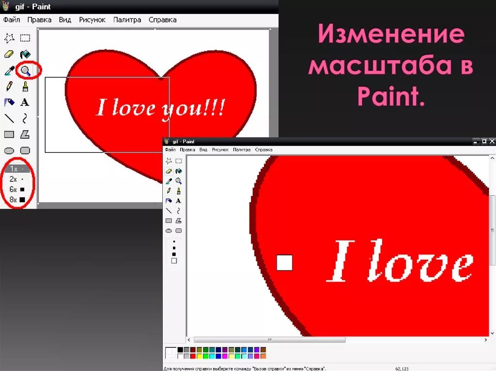The image size is (496, 371).
Task: Open Палитра menu in front Paint window
Action: pos(242,150)
